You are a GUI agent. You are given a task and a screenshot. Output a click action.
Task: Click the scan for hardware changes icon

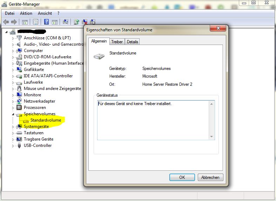pyautogui.click(x=65, y=22)
